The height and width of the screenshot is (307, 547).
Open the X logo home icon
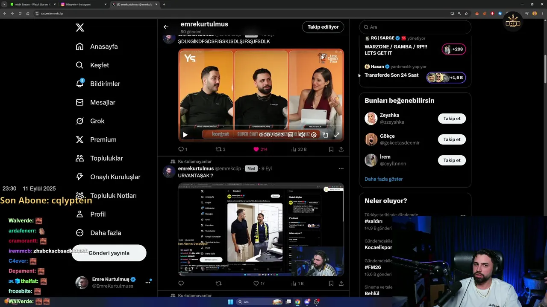[80, 28]
